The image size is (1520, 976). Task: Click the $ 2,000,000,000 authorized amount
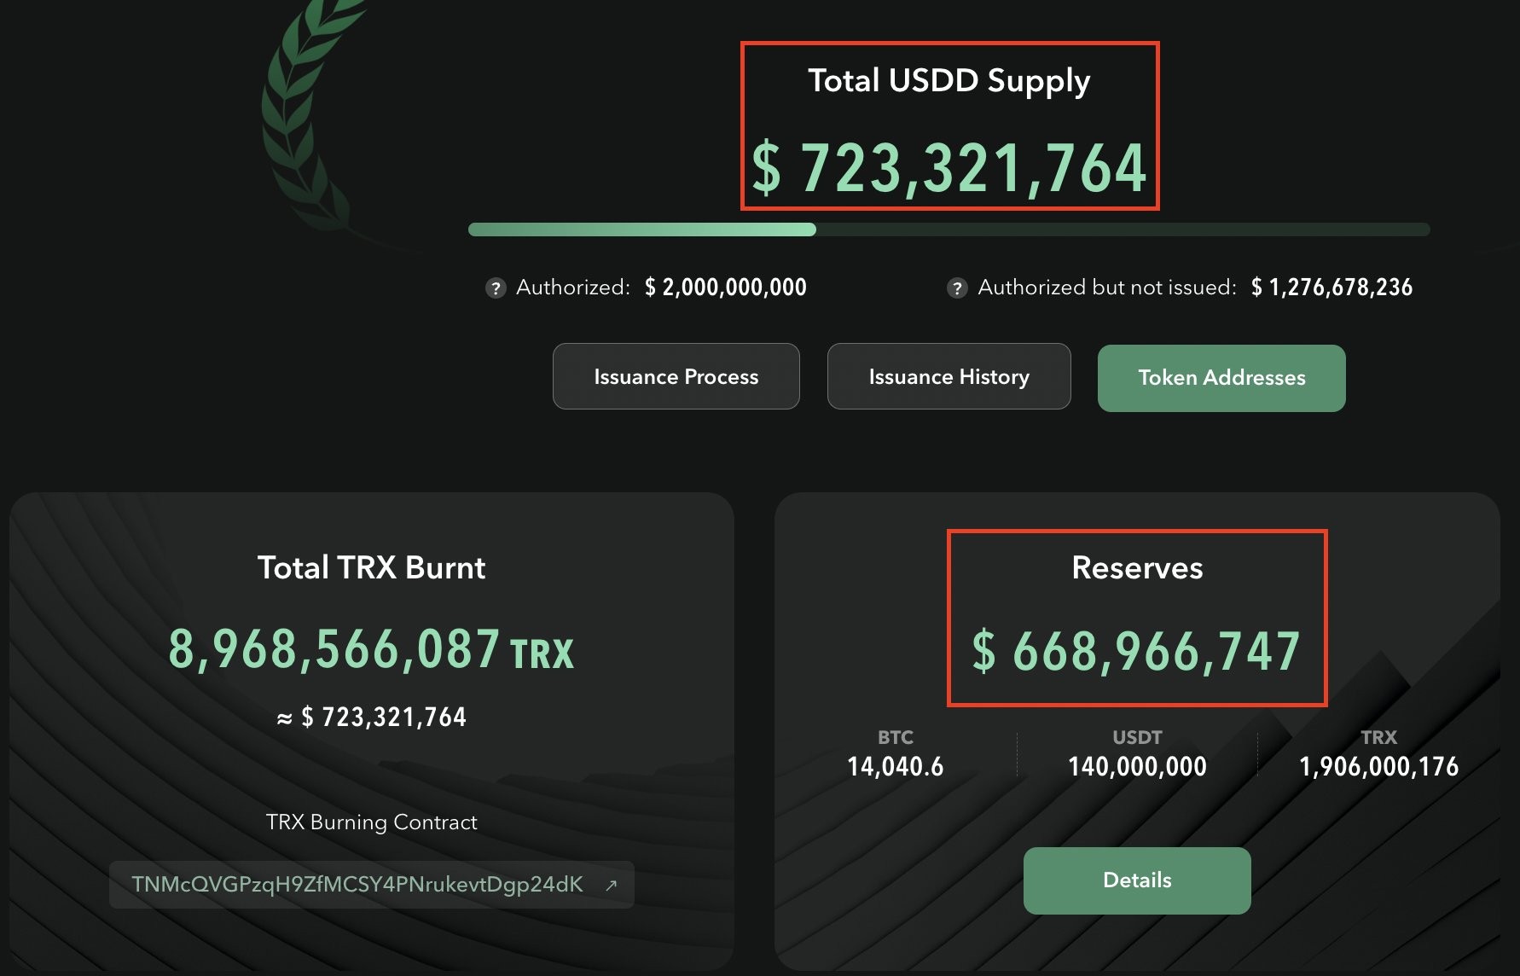click(x=726, y=288)
